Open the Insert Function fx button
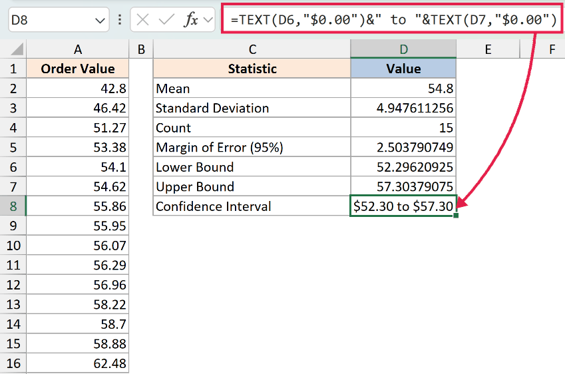The width and height of the screenshot is (565, 374). point(191,20)
